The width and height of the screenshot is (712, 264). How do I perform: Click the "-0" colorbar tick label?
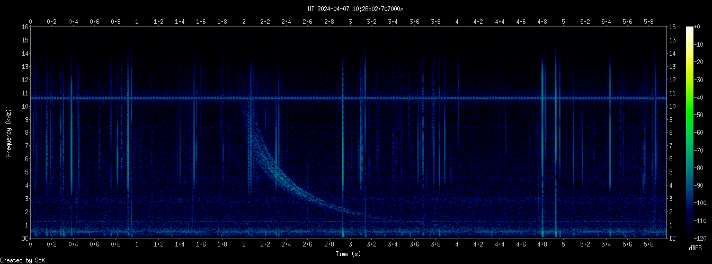click(698, 27)
